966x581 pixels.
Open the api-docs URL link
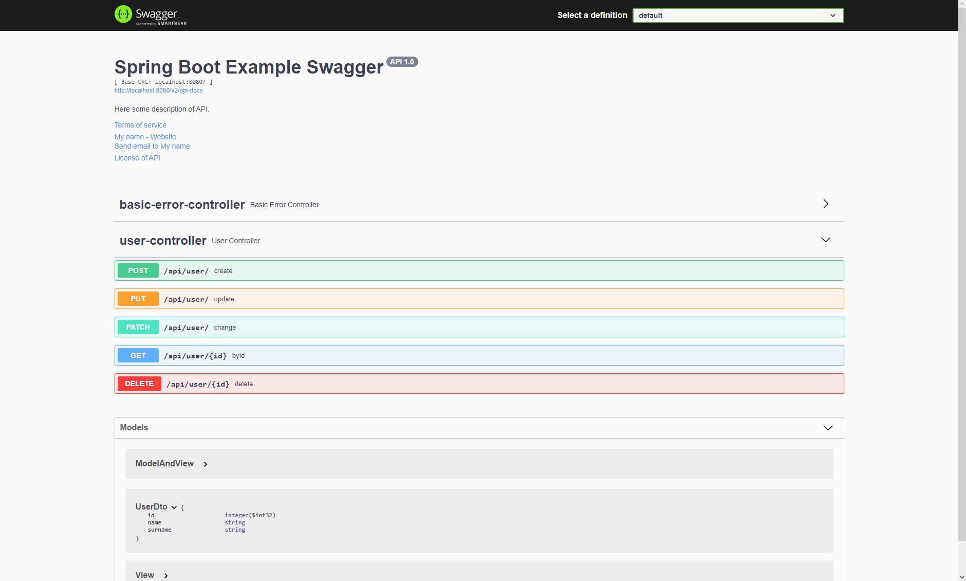[158, 90]
